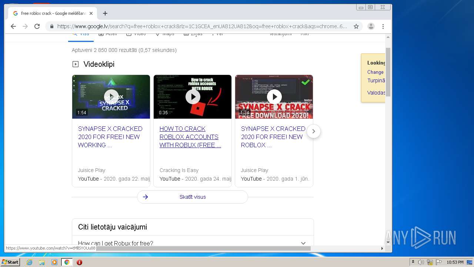The width and height of the screenshot is (474, 267).
Task: Click the Videoklipi section heading
Action: [99, 64]
